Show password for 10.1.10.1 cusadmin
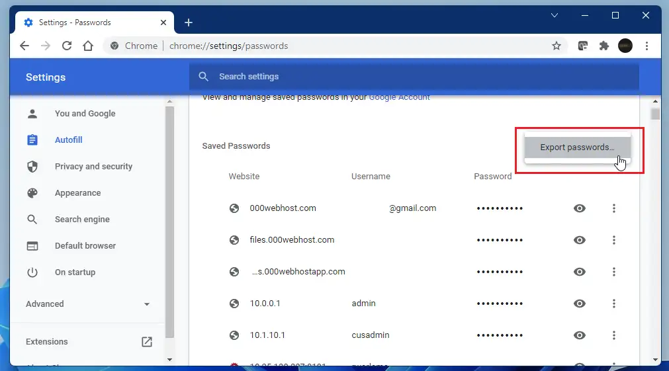This screenshot has width=669, height=371. click(x=580, y=335)
